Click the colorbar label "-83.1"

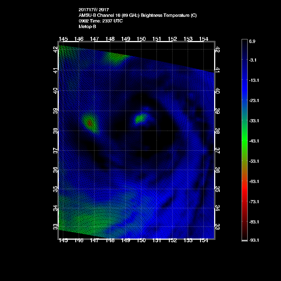[x=254, y=222]
